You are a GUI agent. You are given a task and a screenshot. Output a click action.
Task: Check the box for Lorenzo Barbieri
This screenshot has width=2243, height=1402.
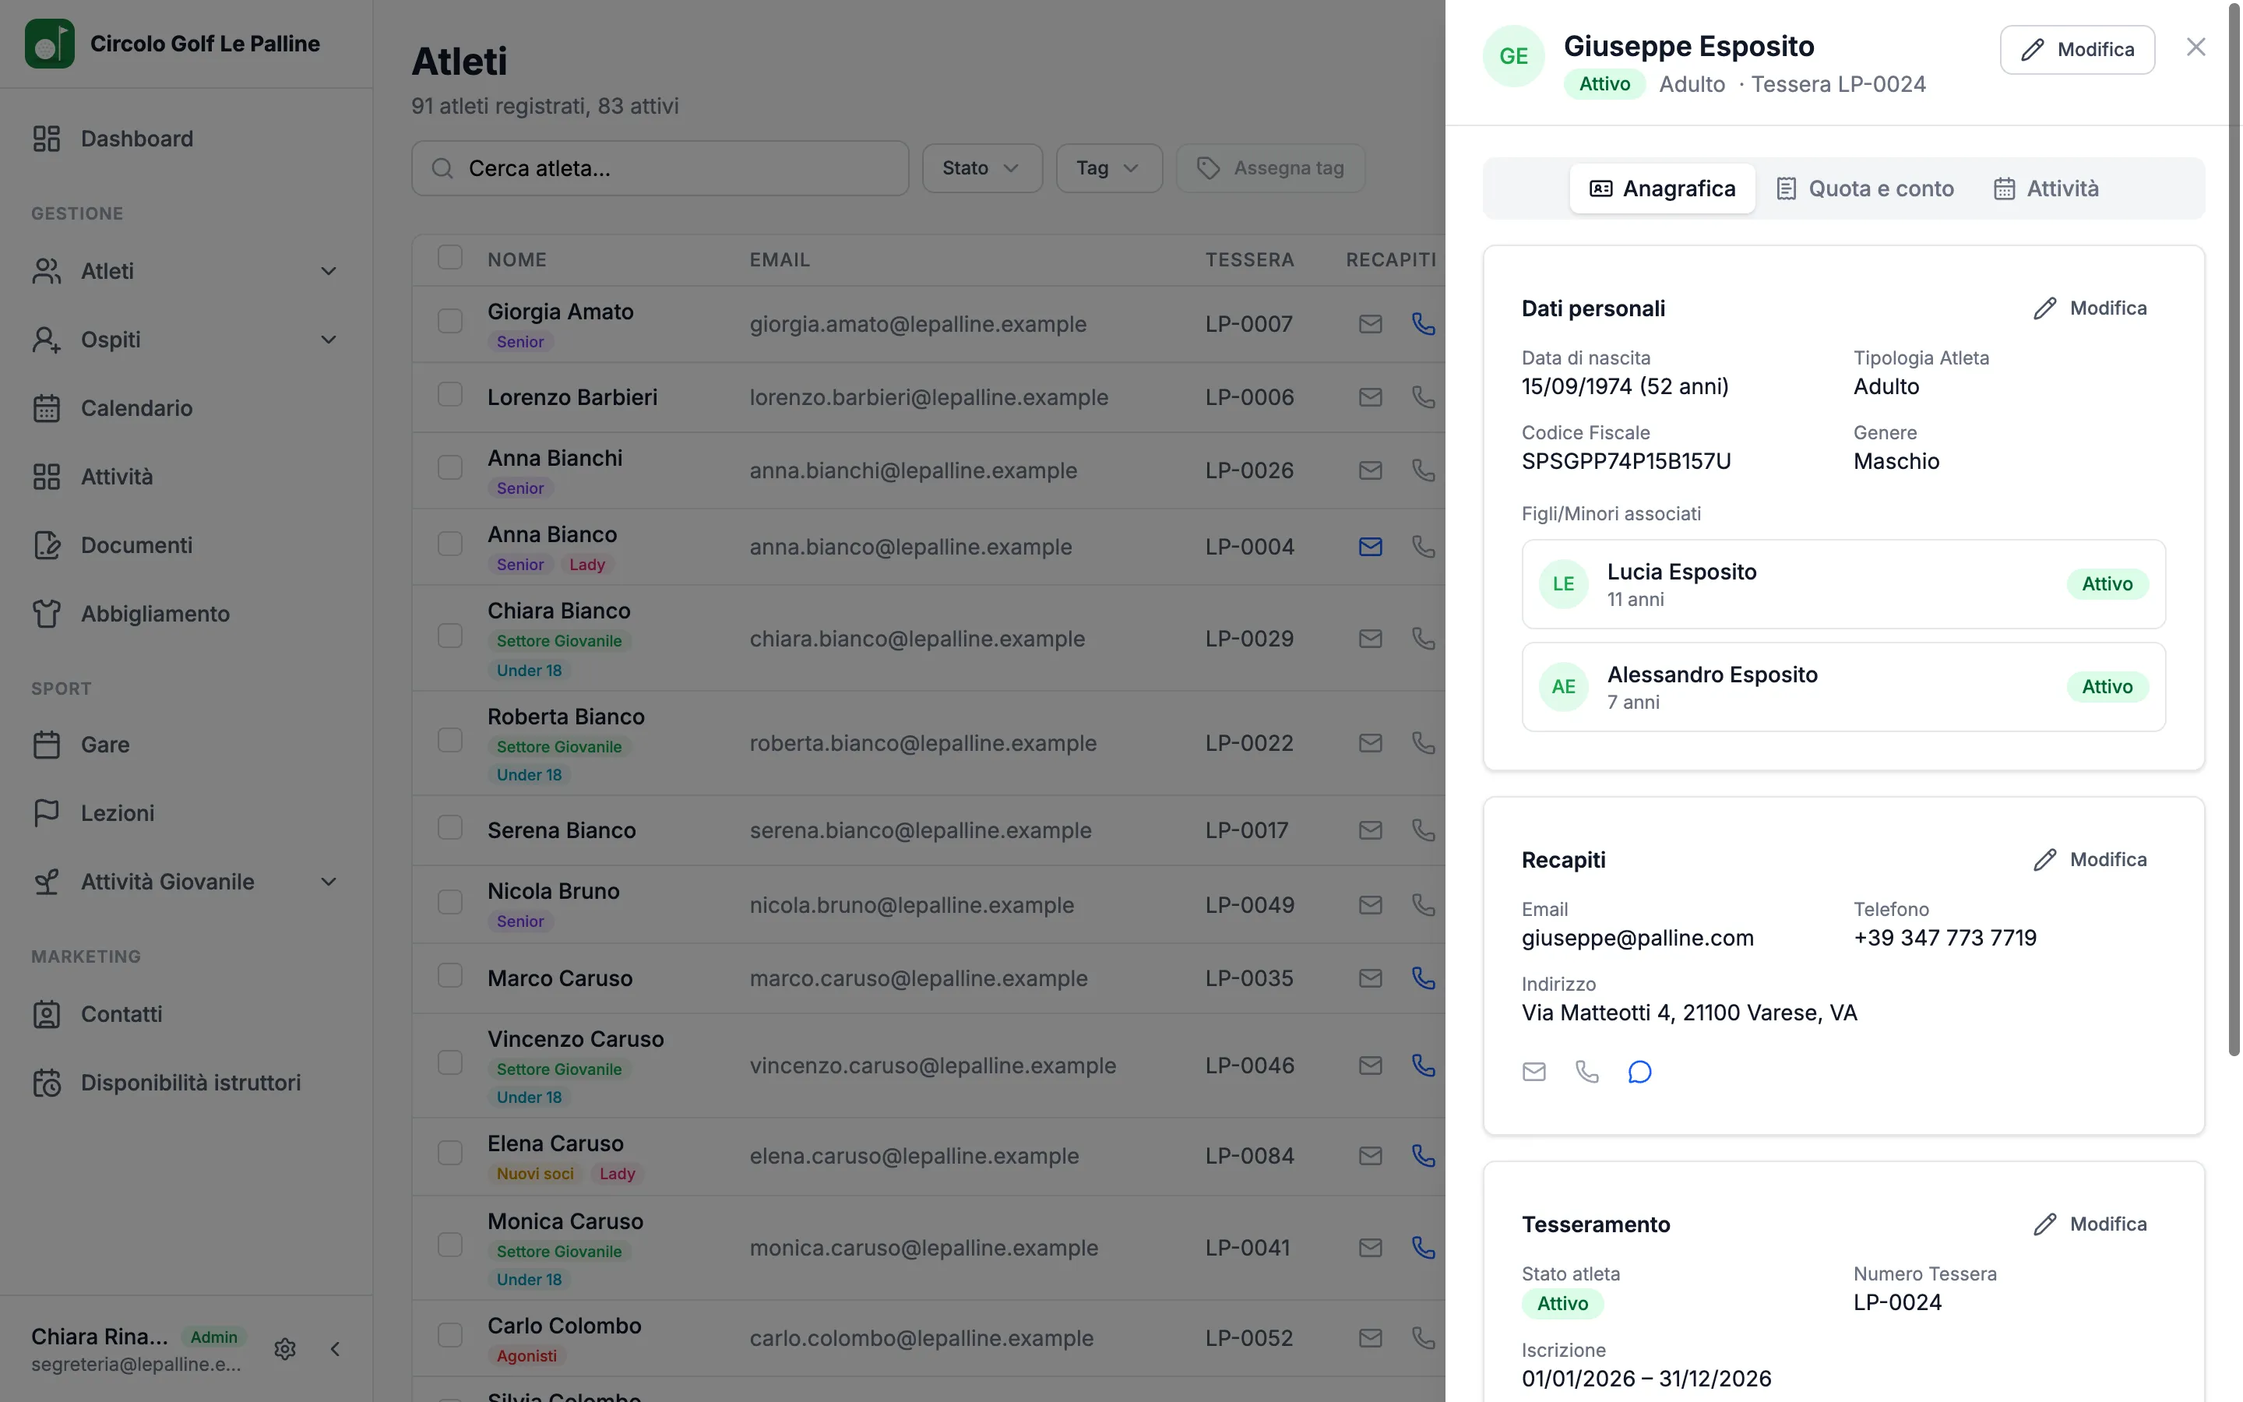[x=449, y=395]
